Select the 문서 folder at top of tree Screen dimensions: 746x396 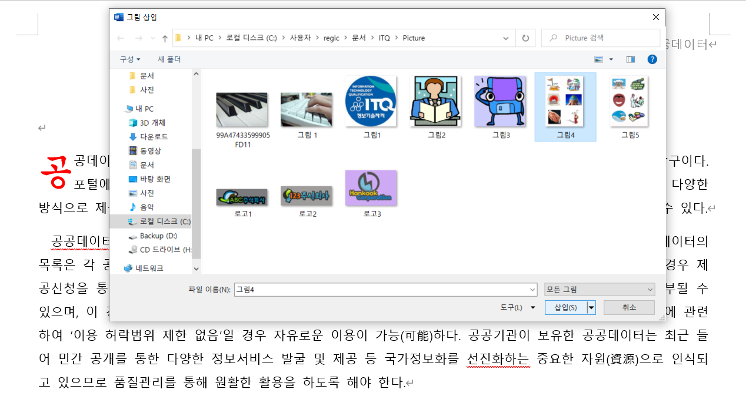[x=141, y=76]
